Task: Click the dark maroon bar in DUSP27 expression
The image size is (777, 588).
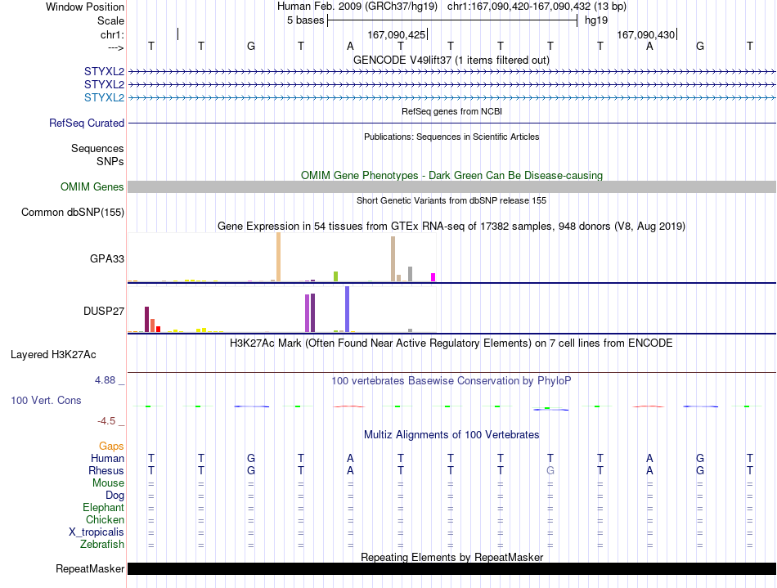Action: 146,320
